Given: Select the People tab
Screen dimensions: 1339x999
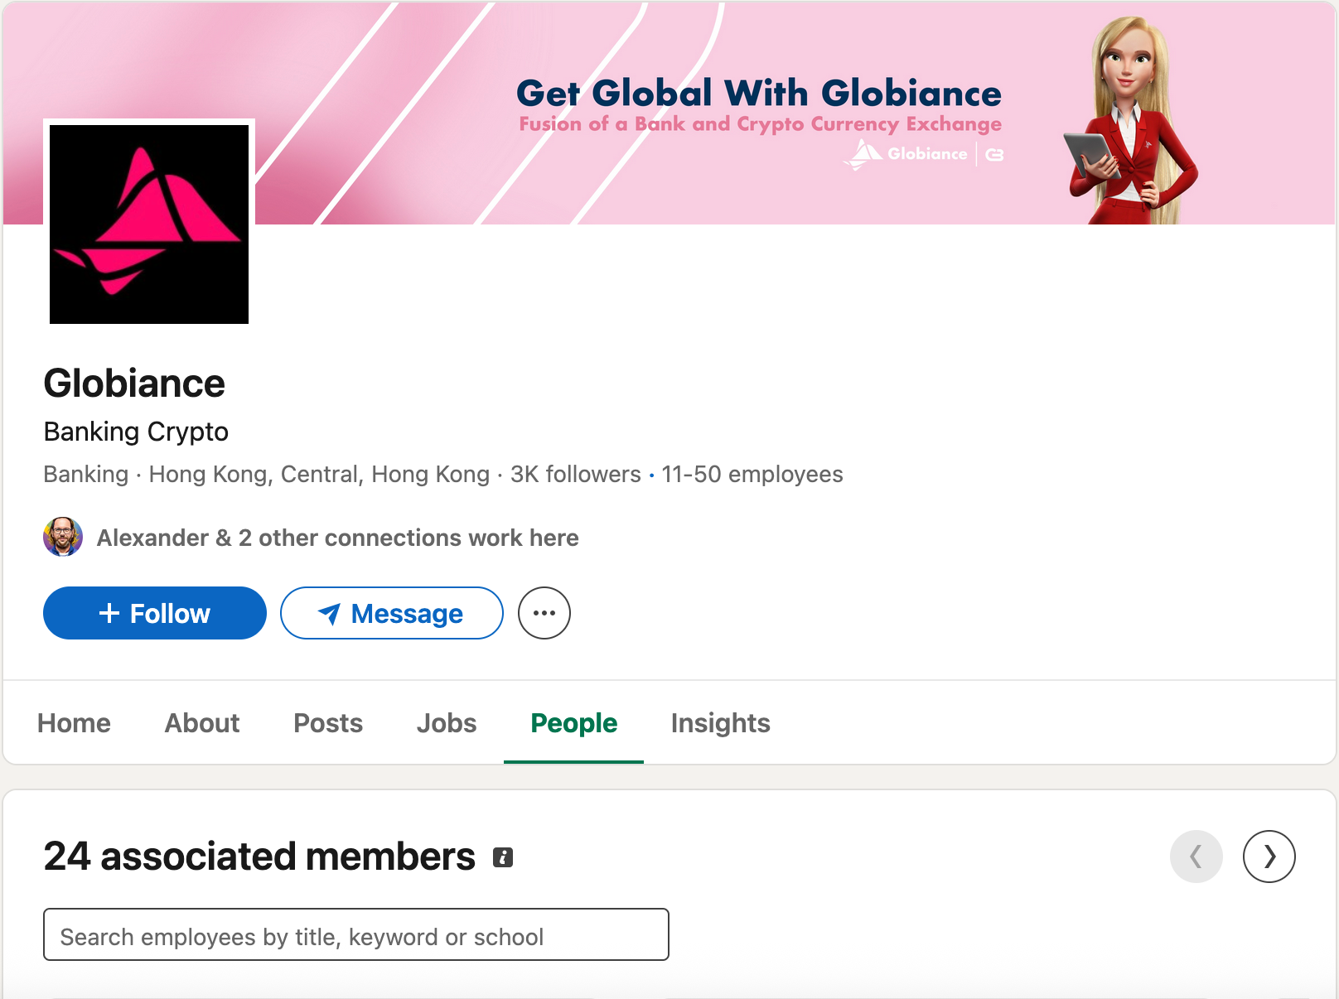Looking at the screenshot, I should pyautogui.click(x=573, y=723).
